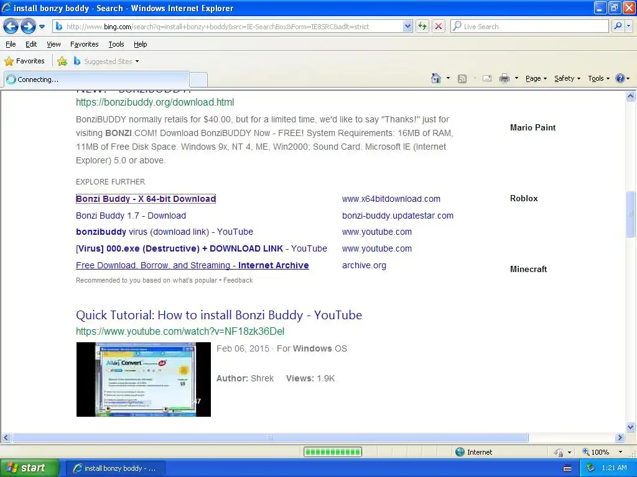The width and height of the screenshot is (637, 477).
Task: Click the Print icon
Action: [x=504, y=78]
